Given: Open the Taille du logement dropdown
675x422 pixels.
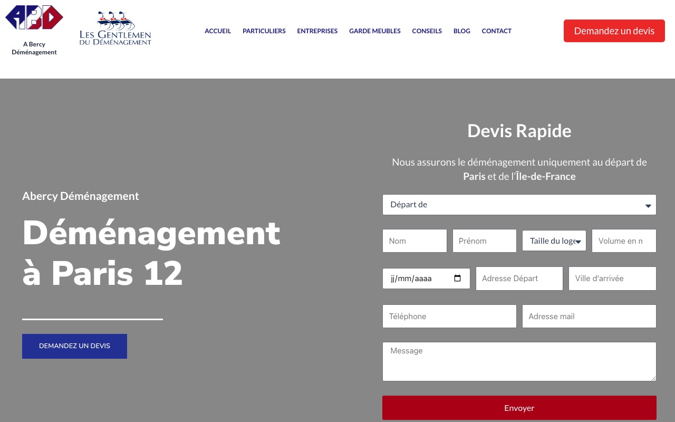Looking at the screenshot, I should (x=554, y=241).
